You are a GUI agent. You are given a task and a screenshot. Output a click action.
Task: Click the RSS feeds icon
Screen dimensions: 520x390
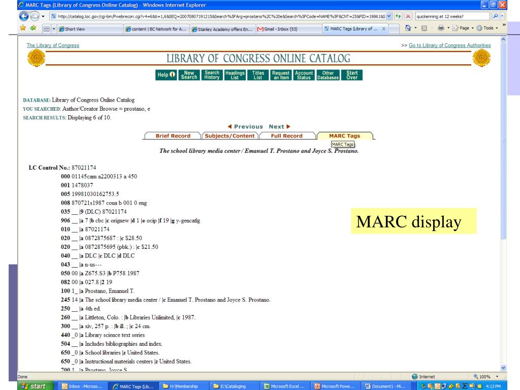[x=424, y=28]
